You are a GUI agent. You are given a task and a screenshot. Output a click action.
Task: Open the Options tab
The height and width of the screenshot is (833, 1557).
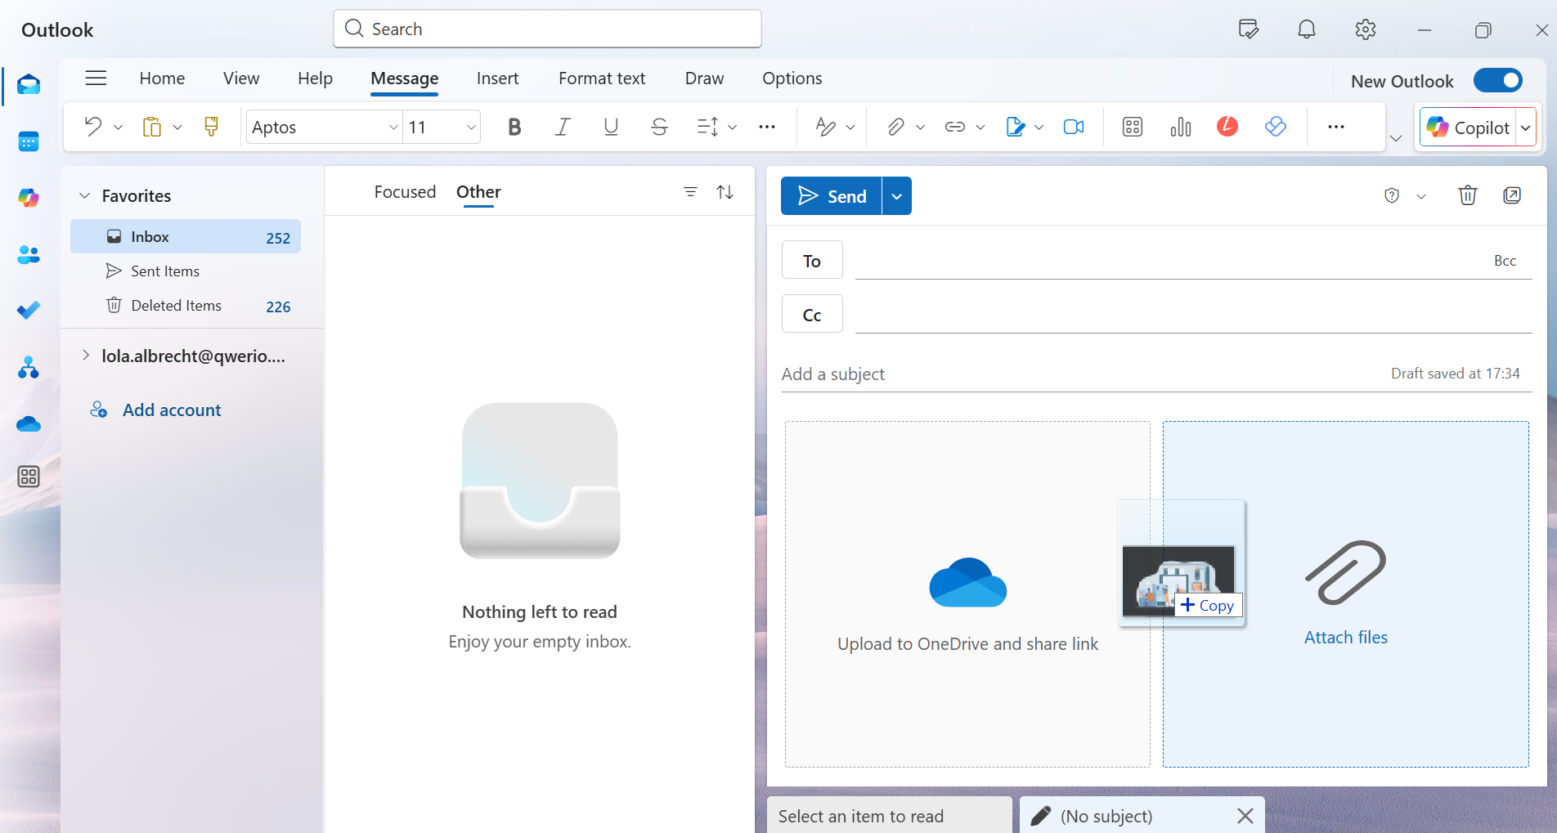pyautogui.click(x=792, y=78)
